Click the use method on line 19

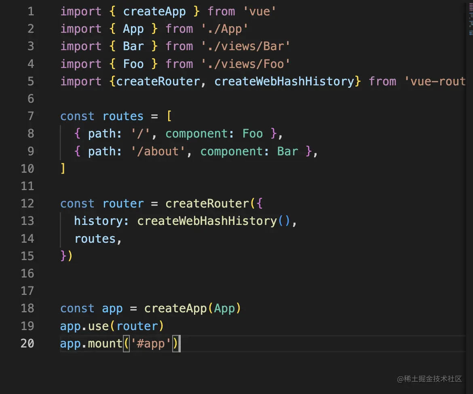click(98, 326)
